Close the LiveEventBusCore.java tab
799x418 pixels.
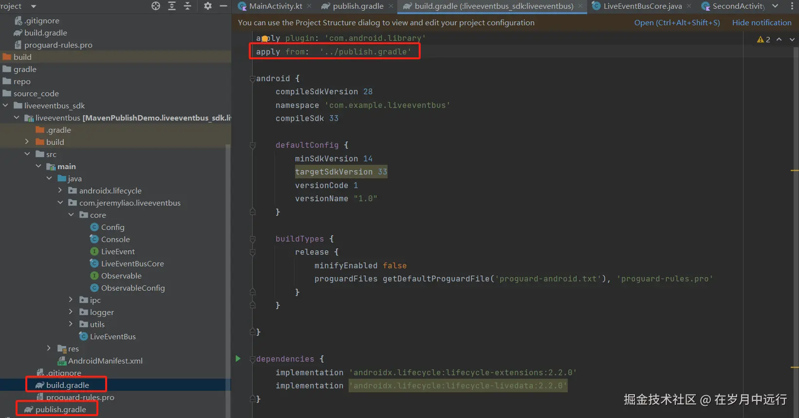click(x=689, y=6)
